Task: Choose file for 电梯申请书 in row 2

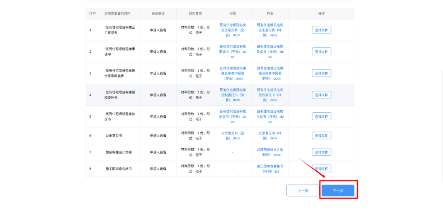Action: (x=321, y=51)
